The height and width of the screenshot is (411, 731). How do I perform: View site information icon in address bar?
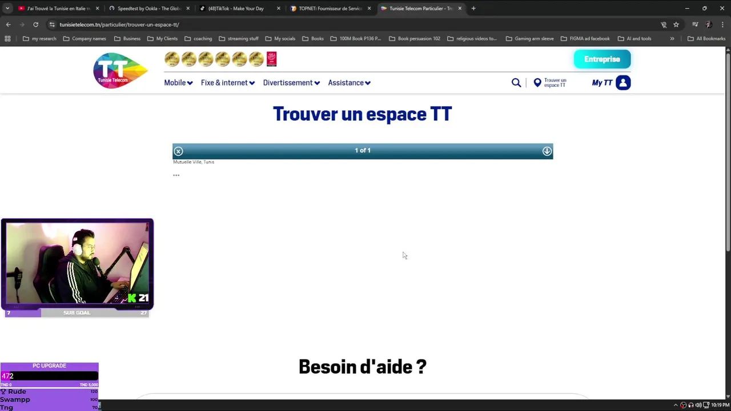[x=52, y=25]
